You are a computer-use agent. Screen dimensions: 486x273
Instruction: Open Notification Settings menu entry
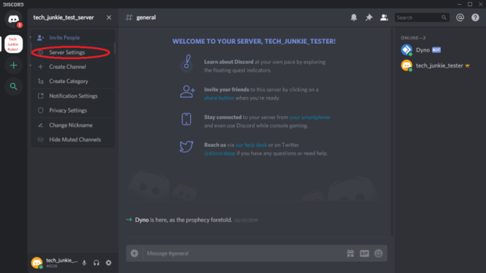tap(73, 96)
